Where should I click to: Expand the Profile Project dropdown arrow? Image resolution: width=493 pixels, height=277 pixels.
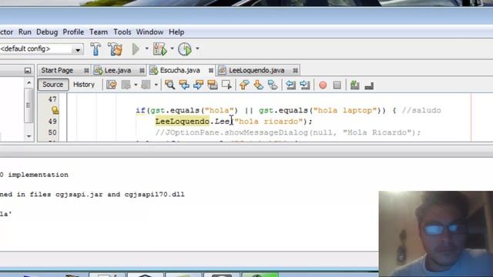pyautogui.click(x=197, y=48)
